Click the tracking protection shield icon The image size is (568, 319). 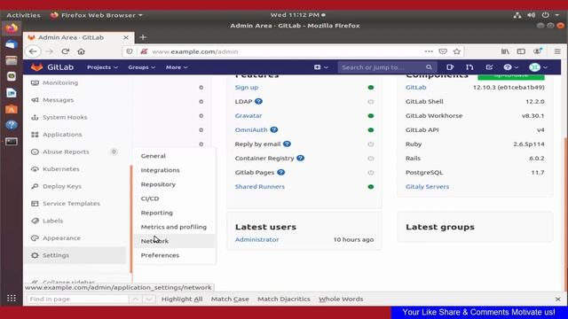click(x=130, y=51)
